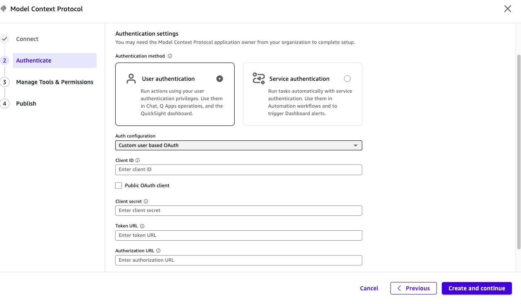This screenshot has width=521, height=304.
Task: Go to the Authenticate step
Action: click(x=55, y=60)
